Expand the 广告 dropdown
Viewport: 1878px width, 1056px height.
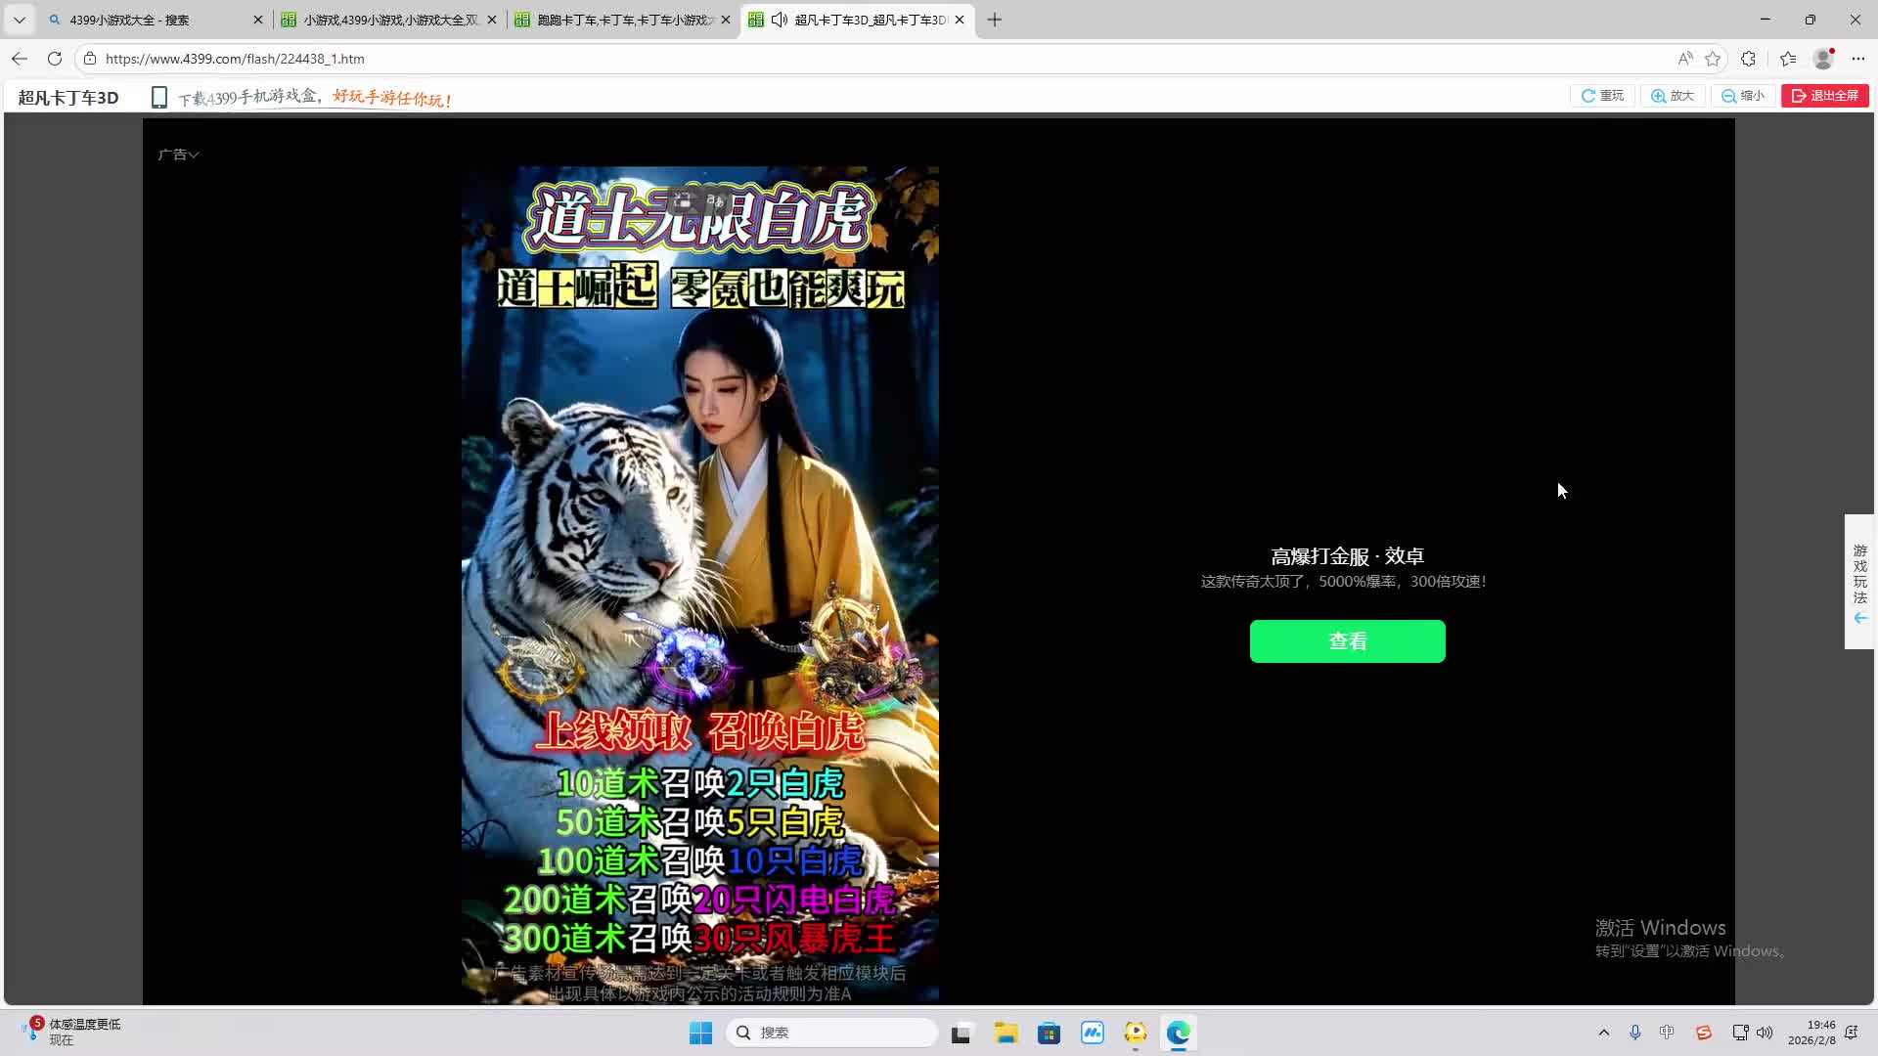point(178,154)
